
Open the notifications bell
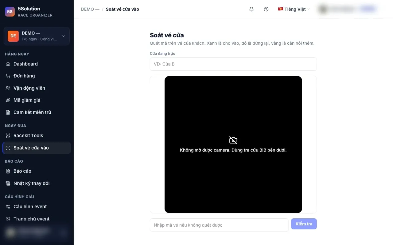251,9
